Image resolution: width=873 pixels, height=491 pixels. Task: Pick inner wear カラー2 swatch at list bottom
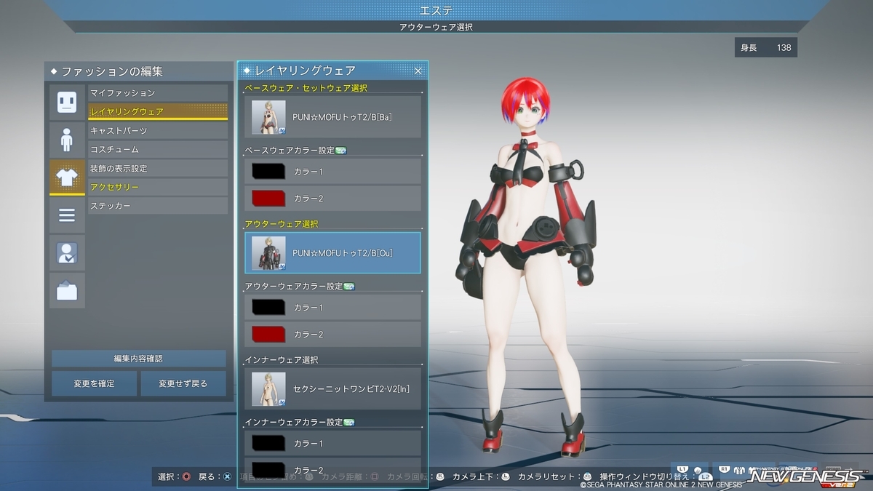point(268,469)
